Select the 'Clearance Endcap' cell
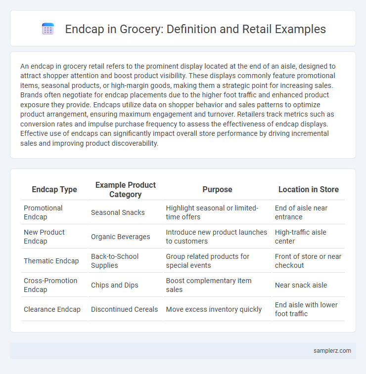The image size is (366, 374). pyautogui.click(x=54, y=309)
